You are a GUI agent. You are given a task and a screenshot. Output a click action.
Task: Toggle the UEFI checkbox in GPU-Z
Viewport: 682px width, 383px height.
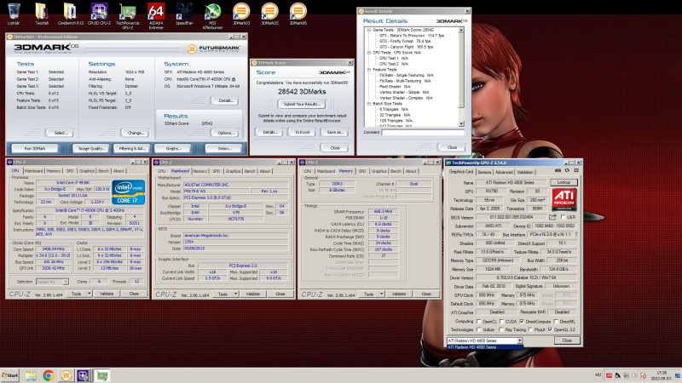(564, 217)
